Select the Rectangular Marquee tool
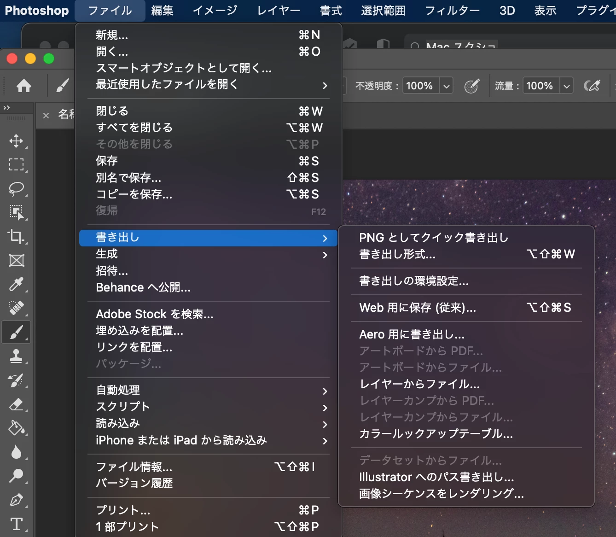Image resolution: width=616 pixels, height=537 pixels. tap(16, 164)
